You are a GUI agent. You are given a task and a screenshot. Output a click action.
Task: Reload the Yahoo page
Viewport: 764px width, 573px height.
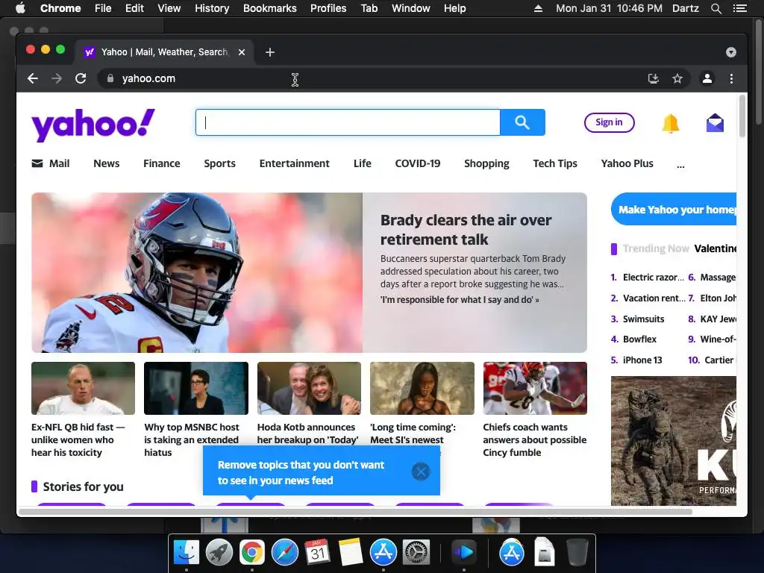[81, 78]
